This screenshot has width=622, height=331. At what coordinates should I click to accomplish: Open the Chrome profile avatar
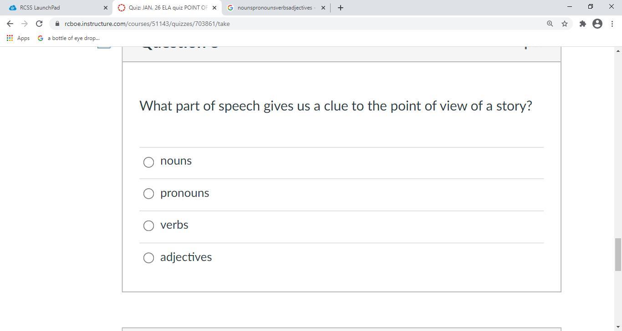click(x=597, y=24)
